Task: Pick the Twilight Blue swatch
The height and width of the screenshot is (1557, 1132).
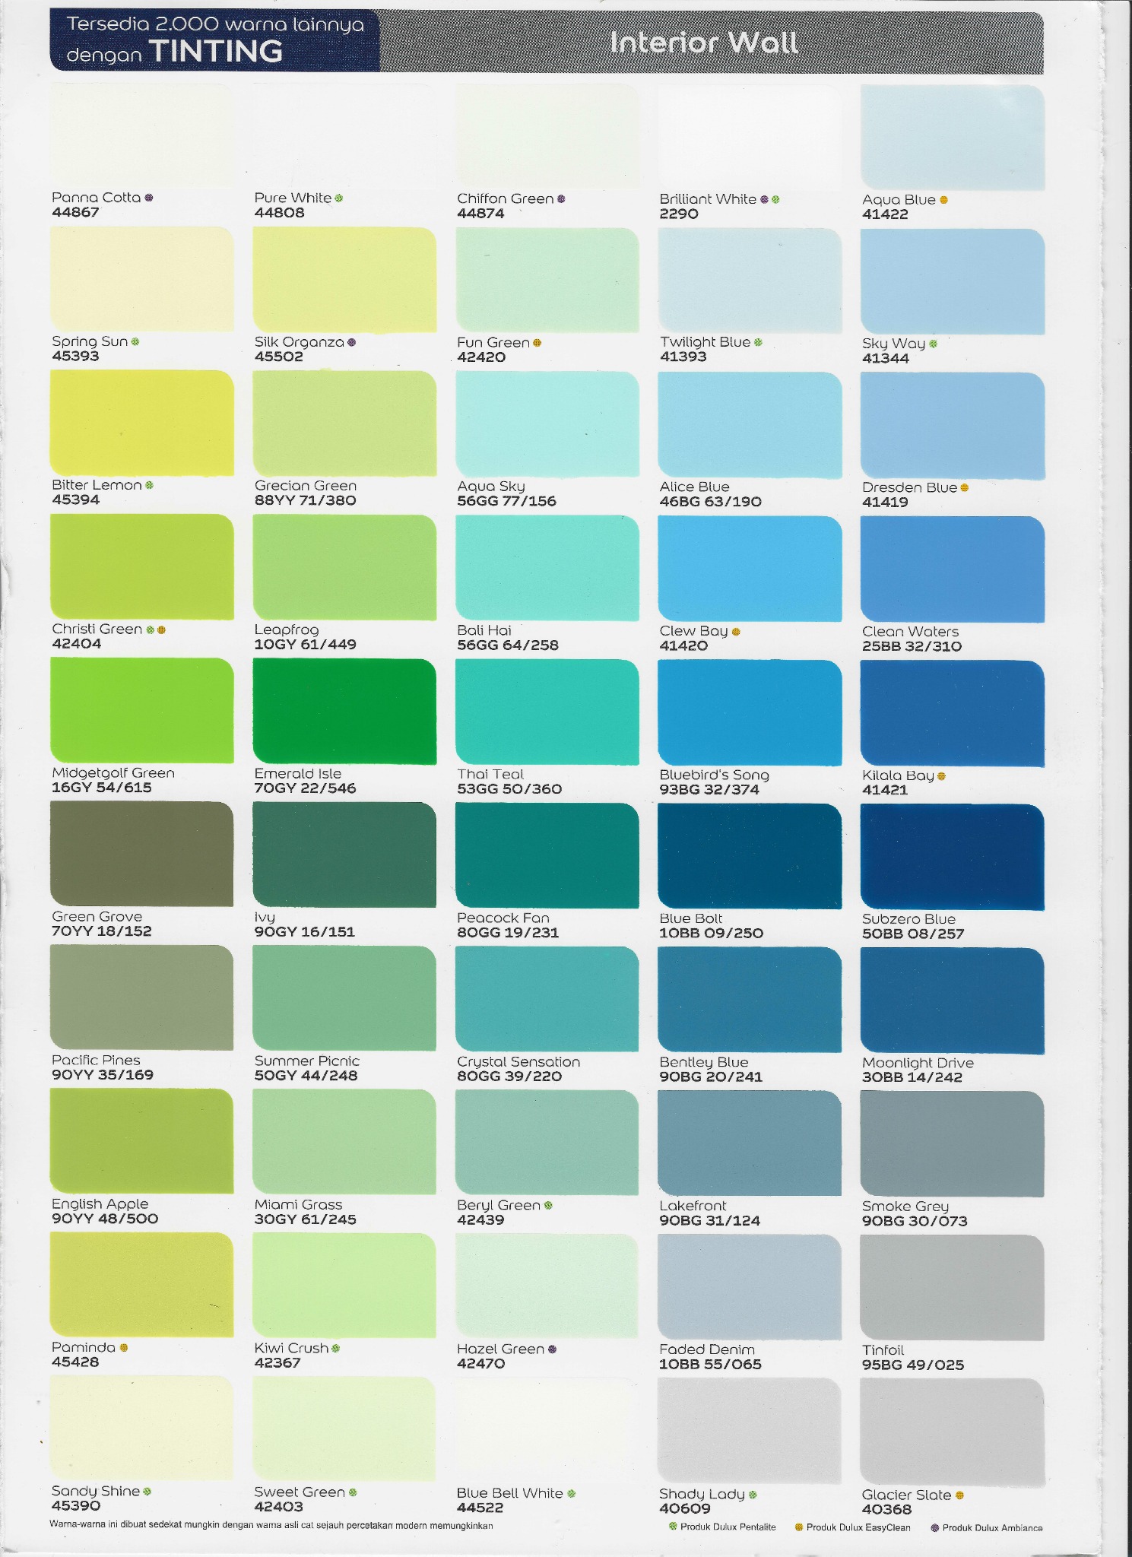Action: click(x=750, y=281)
